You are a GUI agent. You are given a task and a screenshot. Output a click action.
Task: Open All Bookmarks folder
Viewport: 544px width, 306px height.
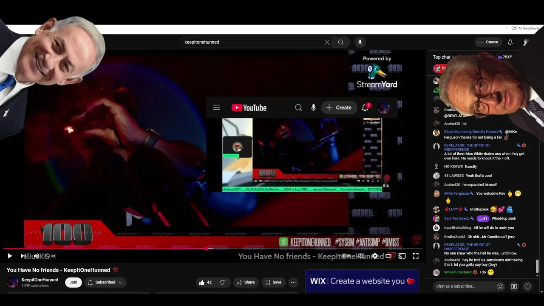526,28
